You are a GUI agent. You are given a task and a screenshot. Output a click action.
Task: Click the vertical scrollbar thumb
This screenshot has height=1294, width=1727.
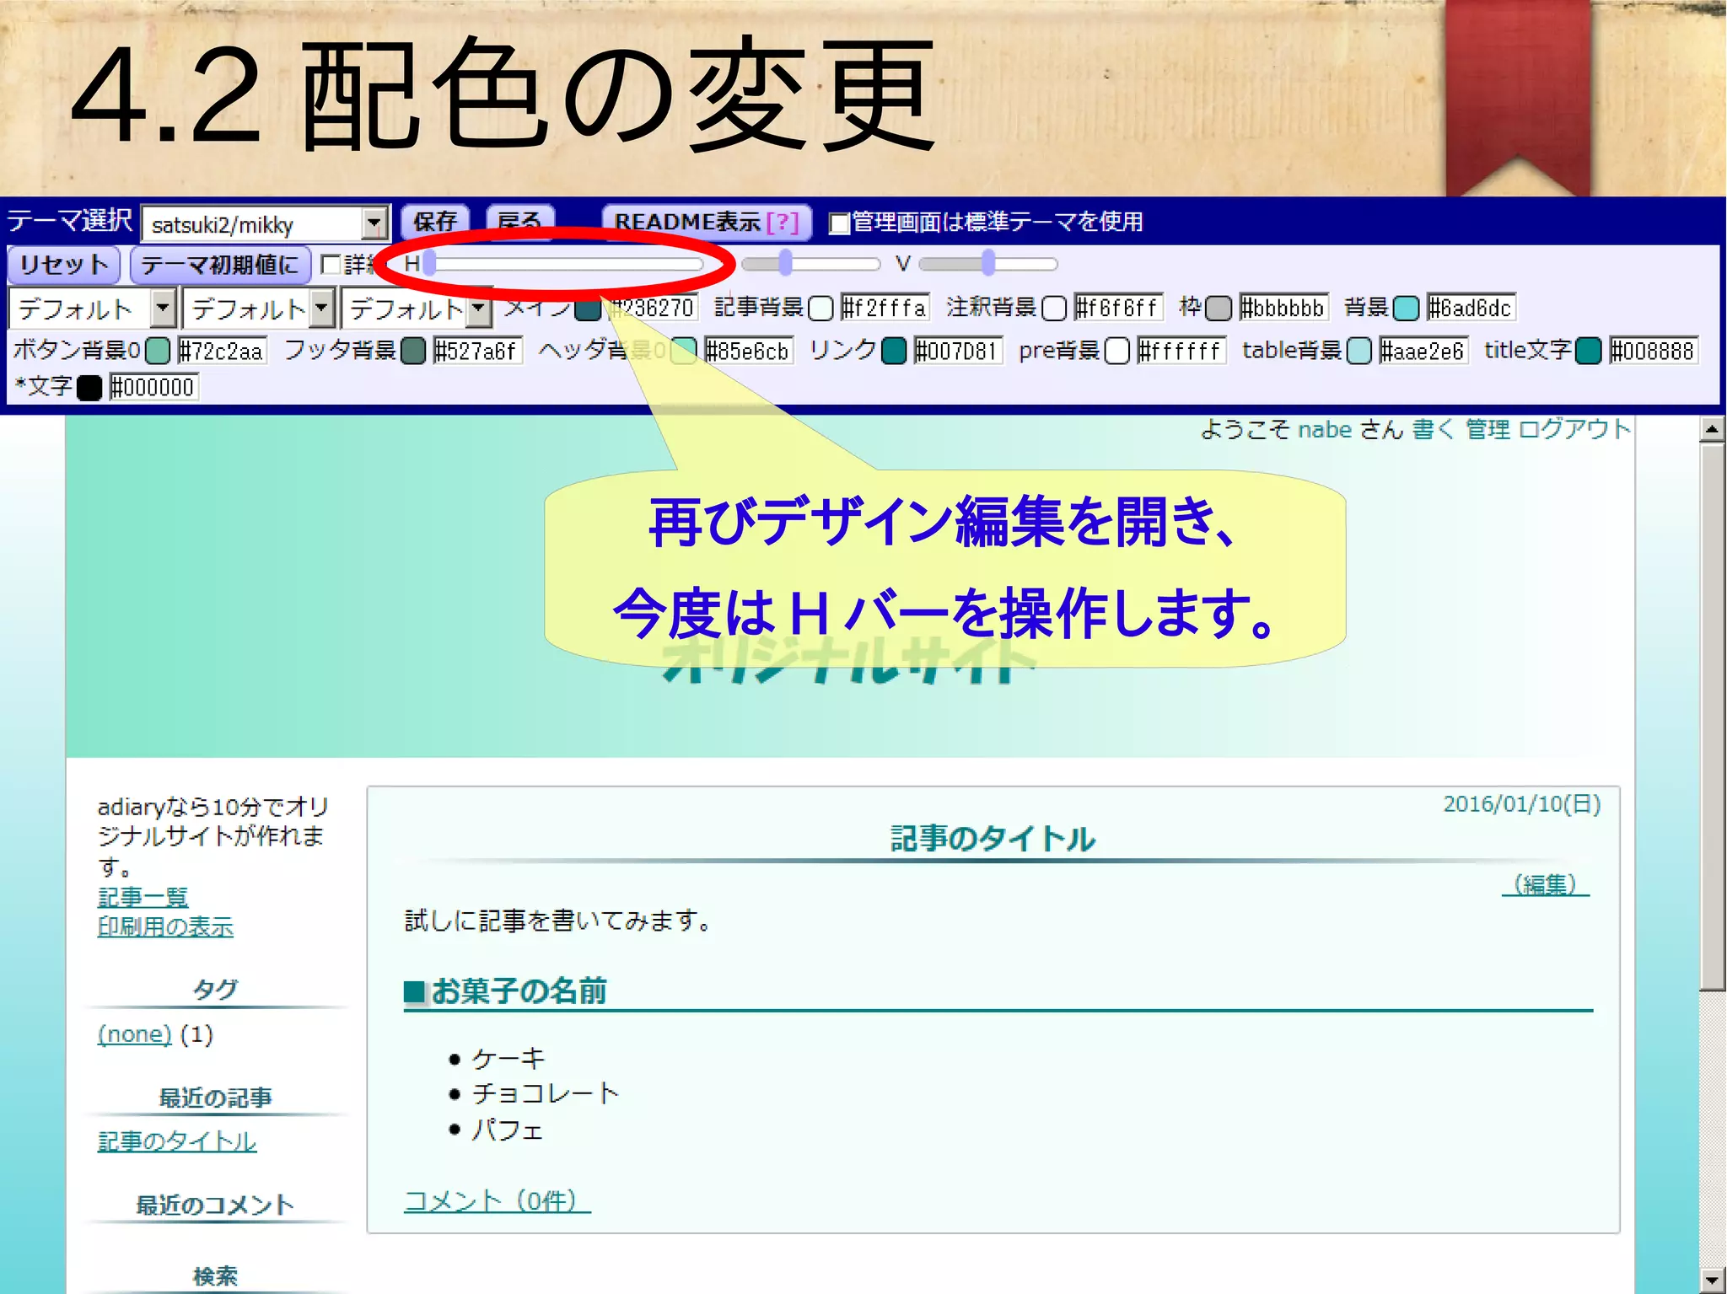[x=1712, y=717]
